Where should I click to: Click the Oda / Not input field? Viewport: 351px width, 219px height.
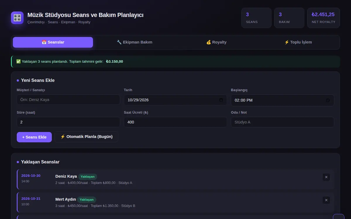(x=283, y=122)
